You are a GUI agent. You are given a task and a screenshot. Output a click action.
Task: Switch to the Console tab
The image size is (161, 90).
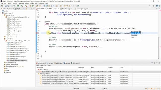point(67,63)
